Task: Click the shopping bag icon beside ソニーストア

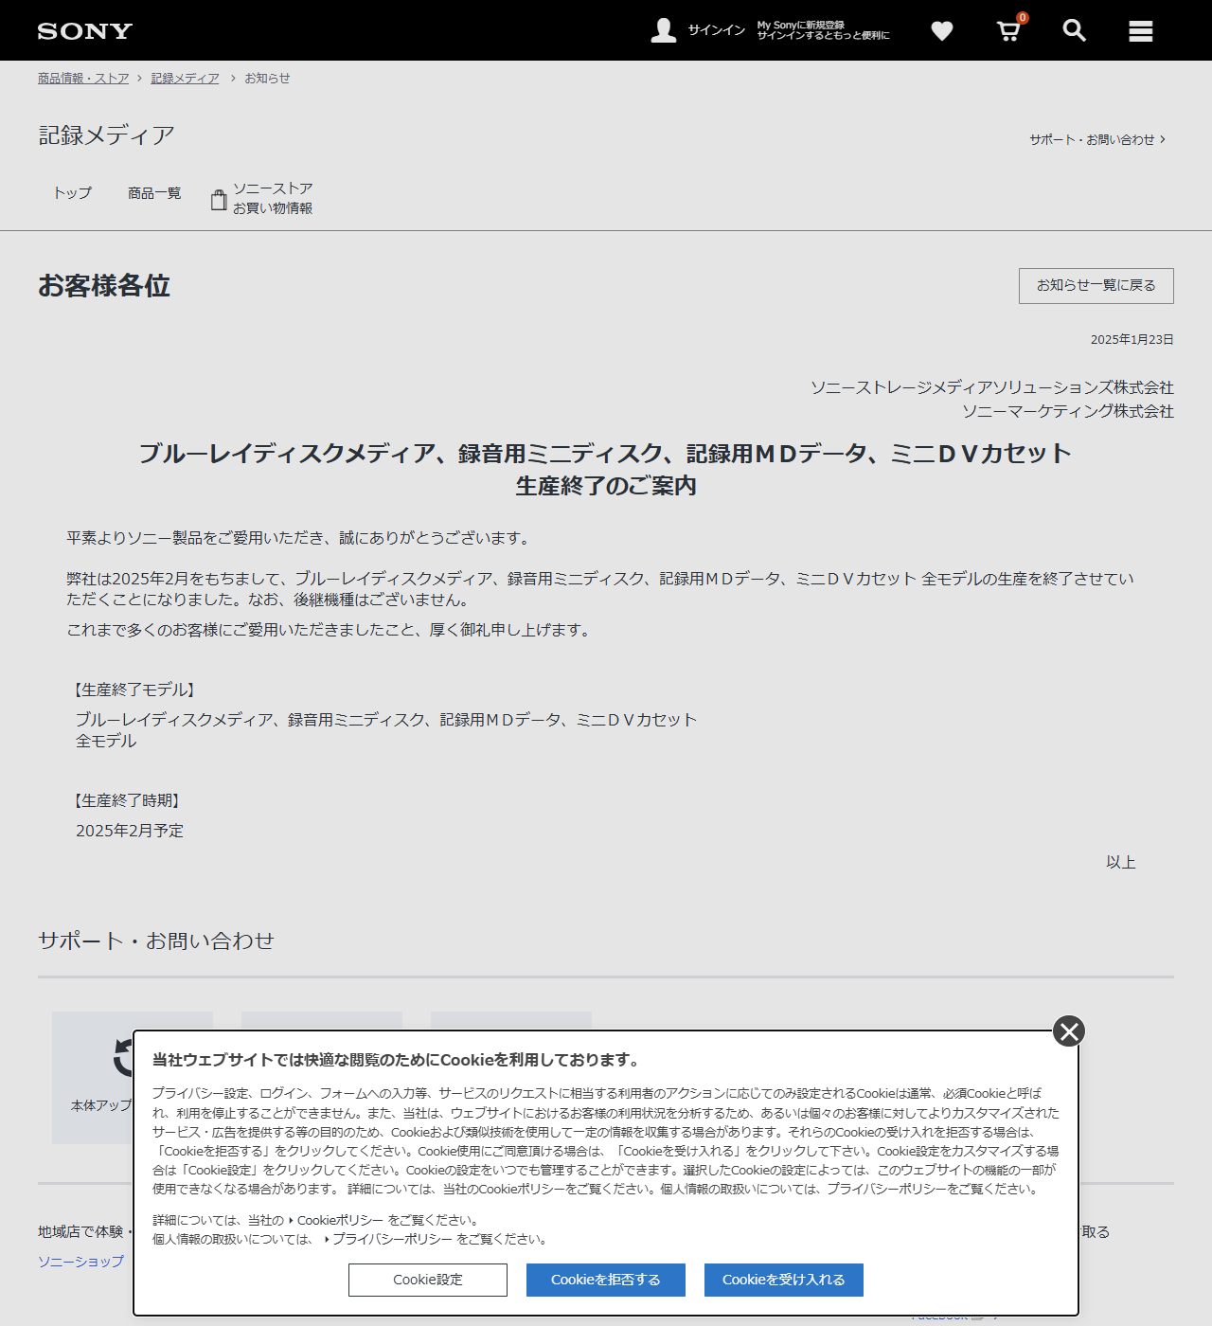Action: coord(219,200)
